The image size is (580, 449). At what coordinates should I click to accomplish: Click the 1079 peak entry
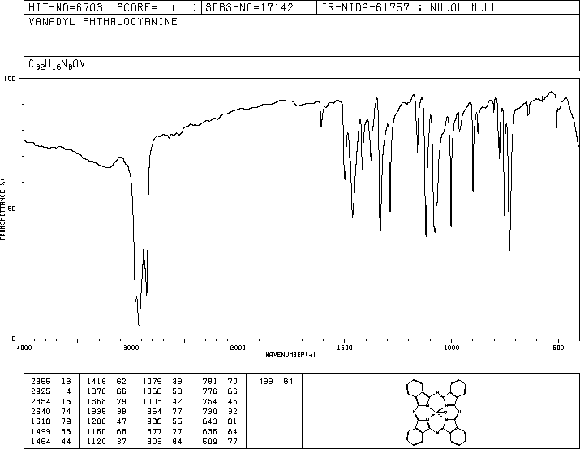click(162, 382)
